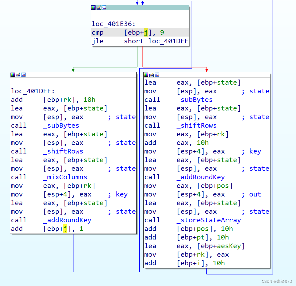The width and height of the screenshot is (296, 286).
Task: Click 'add [ebp+rk], 10h' instruction
Action: point(53,100)
